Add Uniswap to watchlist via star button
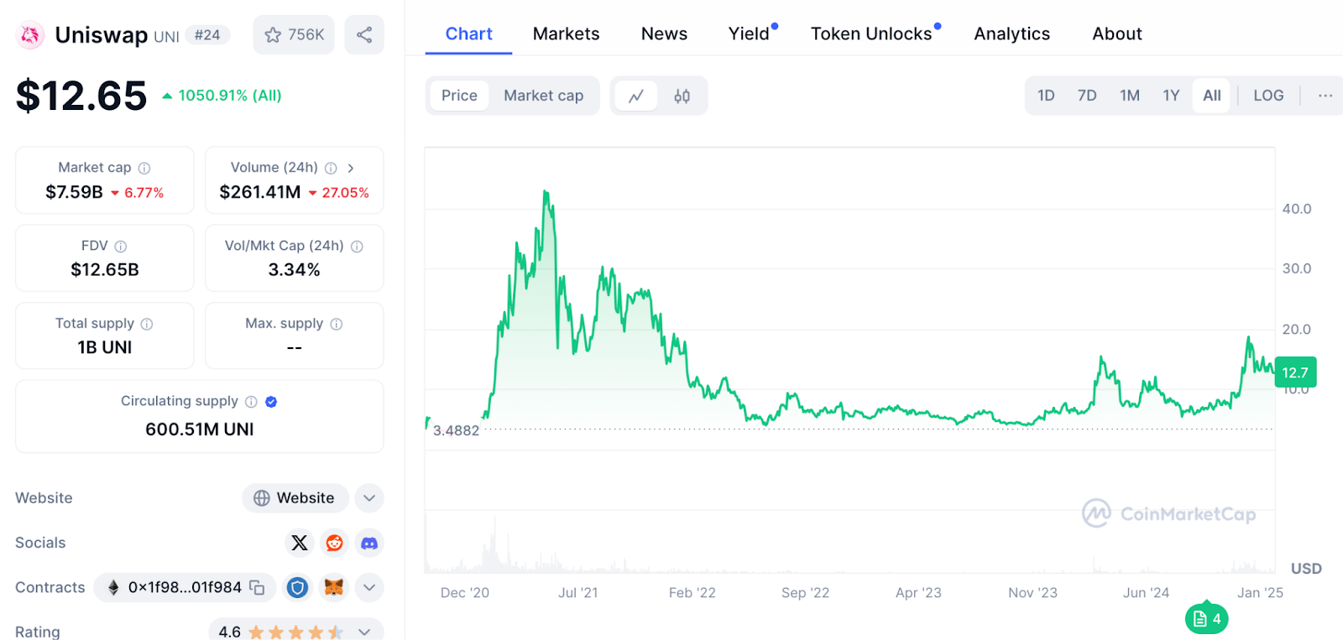 [x=294, y=35]
